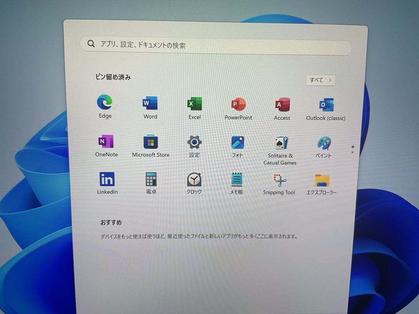Open Solitaire & Casual Games
The image size is (419, 314).
281,143
